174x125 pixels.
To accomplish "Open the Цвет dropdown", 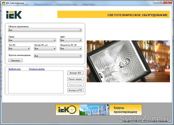I will (71, 40).
